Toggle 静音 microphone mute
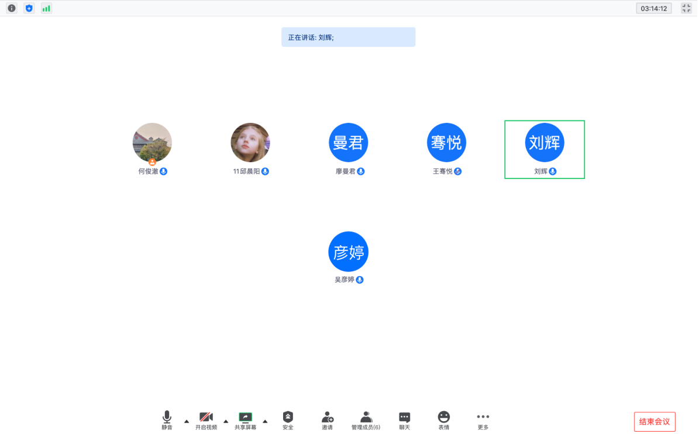The image size is (699, 434). pyautogui.click(x=167, y=420)
